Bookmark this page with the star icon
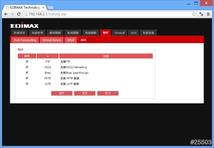Screen dimensions: 214x148 [194, 14]
